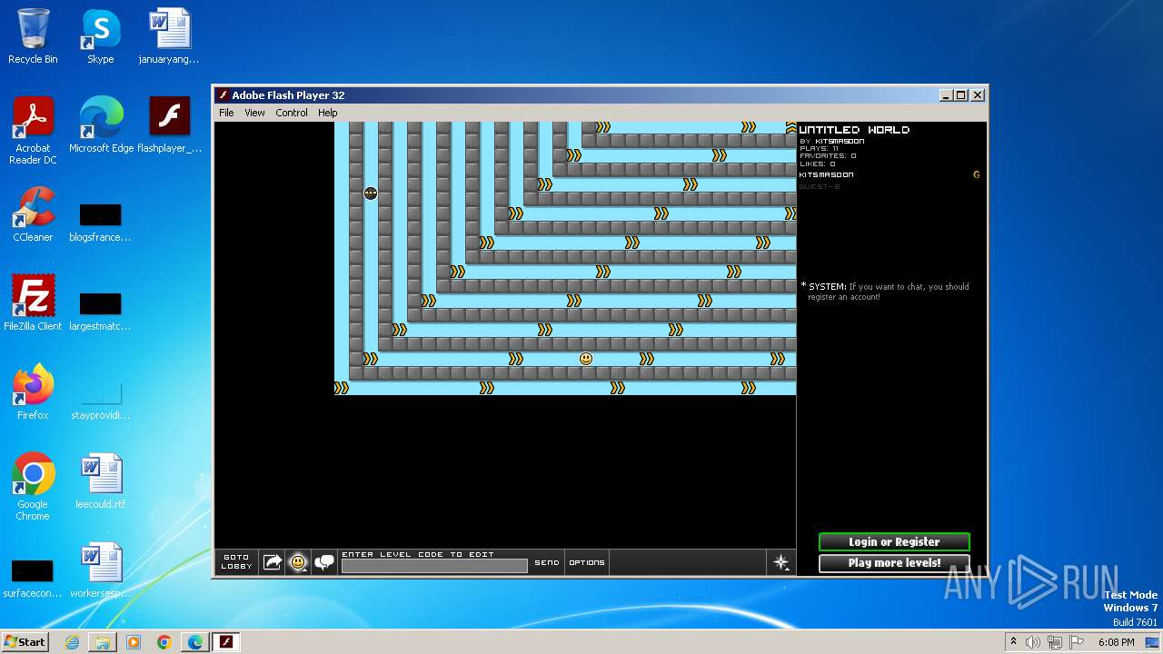This screenshot has width=1163, height=654.
Task: Click the network tray icon
Action: pyautogui.click(x=1054, y=642)
